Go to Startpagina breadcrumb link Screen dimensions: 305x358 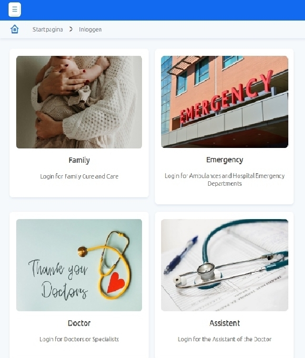pos(48,30)
